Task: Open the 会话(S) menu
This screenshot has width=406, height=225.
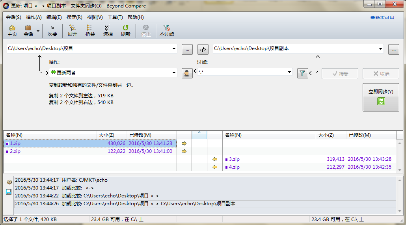Action: pyautogui.click(x=13, y=17)
